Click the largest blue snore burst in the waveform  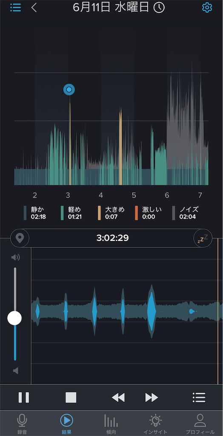[151, 311]
